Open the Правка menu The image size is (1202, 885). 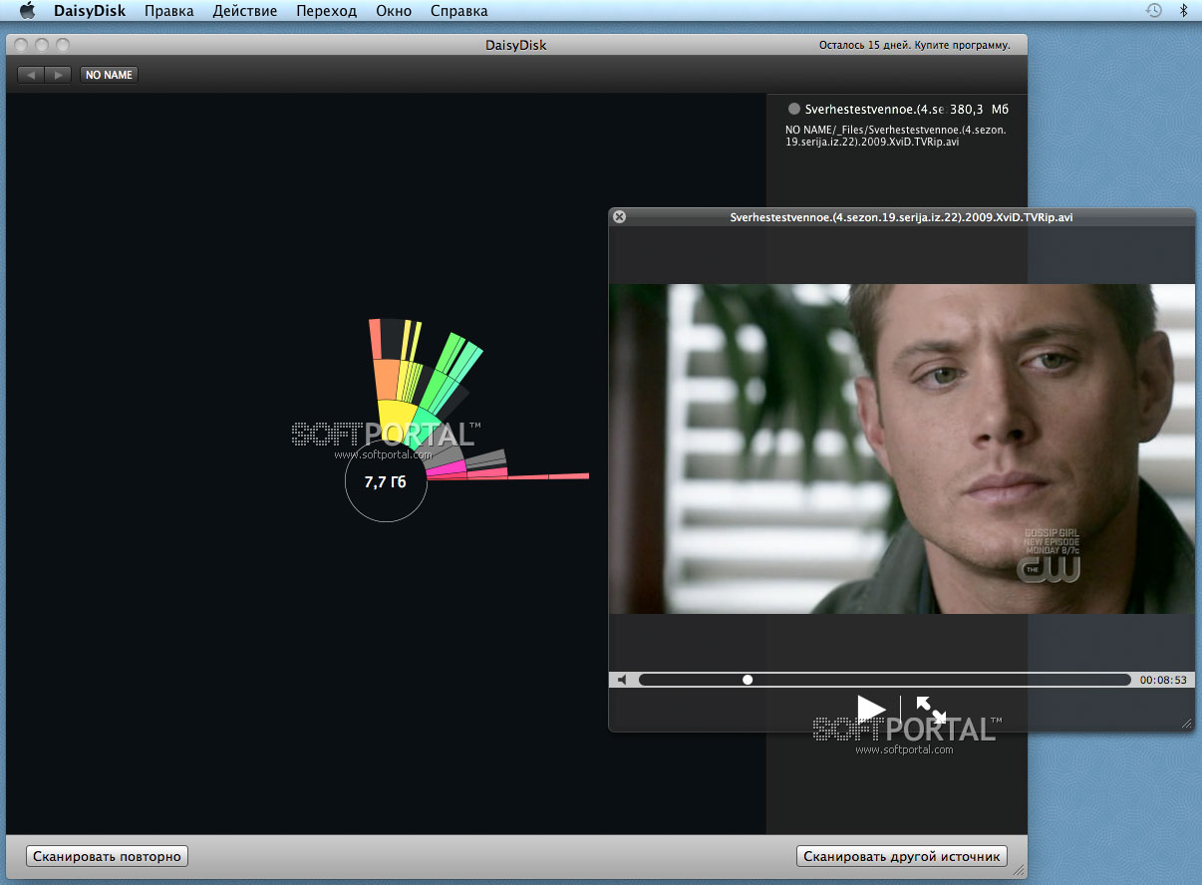168,11
